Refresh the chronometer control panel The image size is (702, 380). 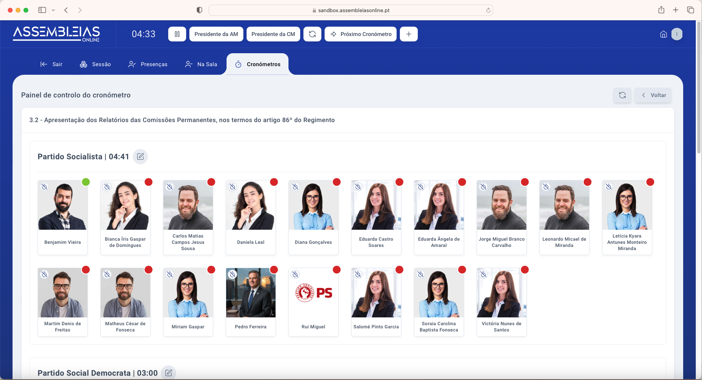[x=622, y=95]
